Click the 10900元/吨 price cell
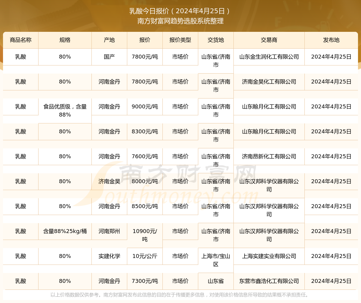Viewport: 361px width, 303px height. coord(145,235)
